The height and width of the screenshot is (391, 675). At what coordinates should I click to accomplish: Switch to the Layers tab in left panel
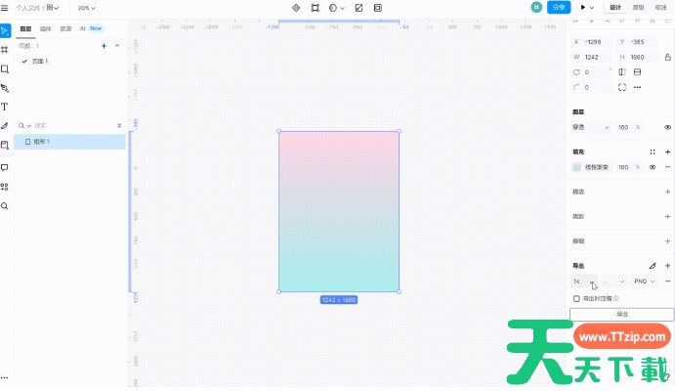[x=25, y=29]
